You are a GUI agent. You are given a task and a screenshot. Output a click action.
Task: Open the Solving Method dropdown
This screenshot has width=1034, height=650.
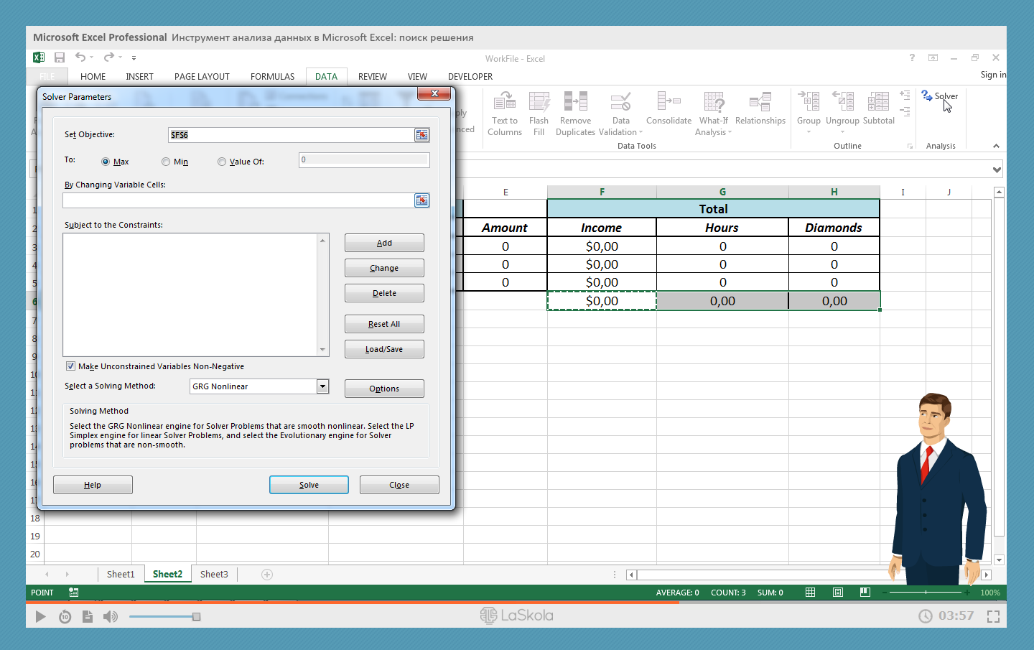click(322, 386)
